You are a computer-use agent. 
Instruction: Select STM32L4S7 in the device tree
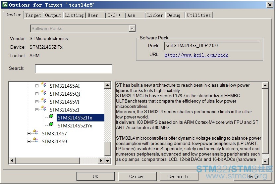[54, 134]
